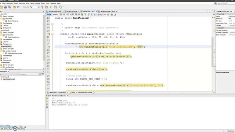Click the Save All toolbar icon
Viewport: 235px width, 132px height.
pyautogui.click(x=9, y=7)
